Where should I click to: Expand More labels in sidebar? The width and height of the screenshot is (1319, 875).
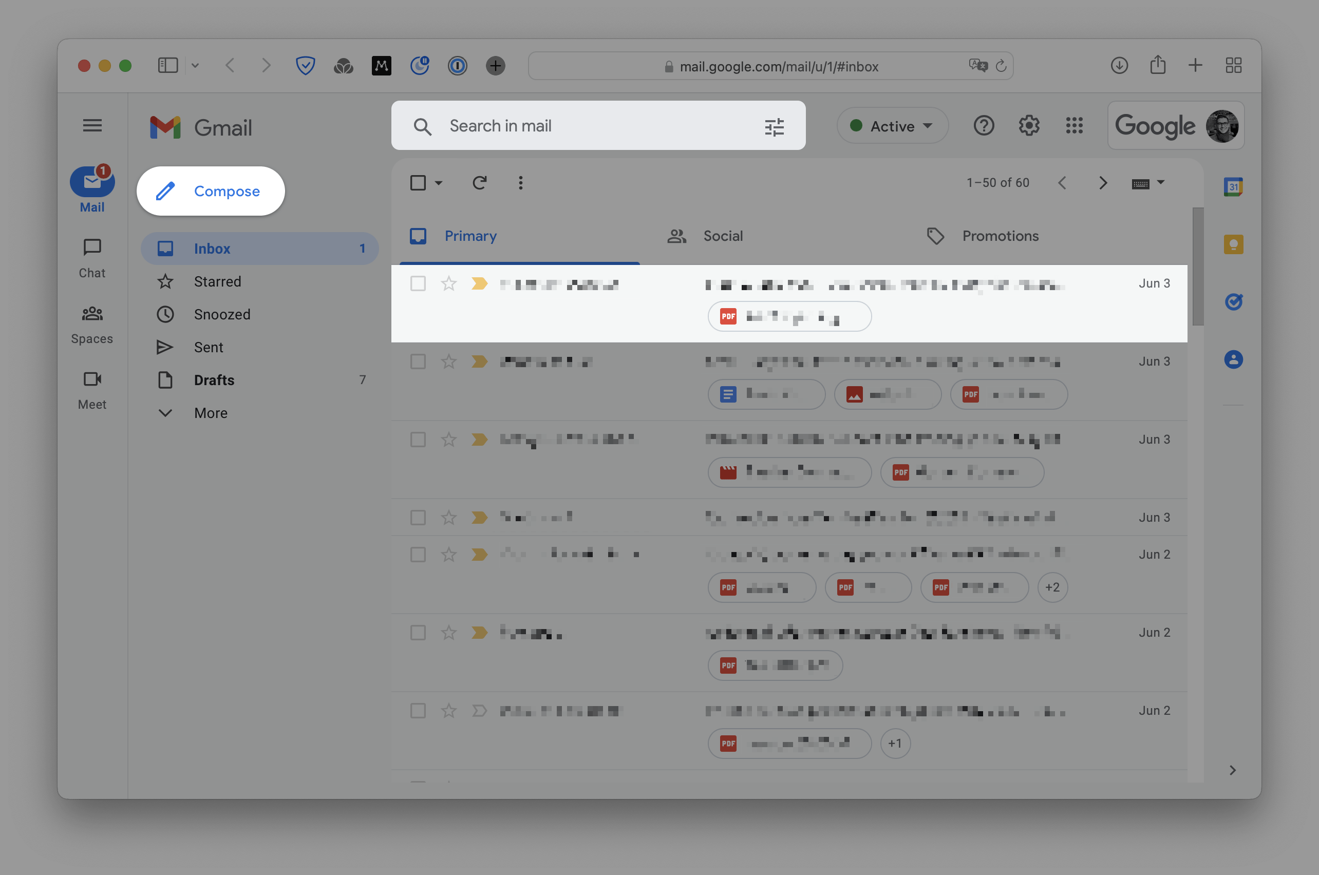tap(211, 413)
